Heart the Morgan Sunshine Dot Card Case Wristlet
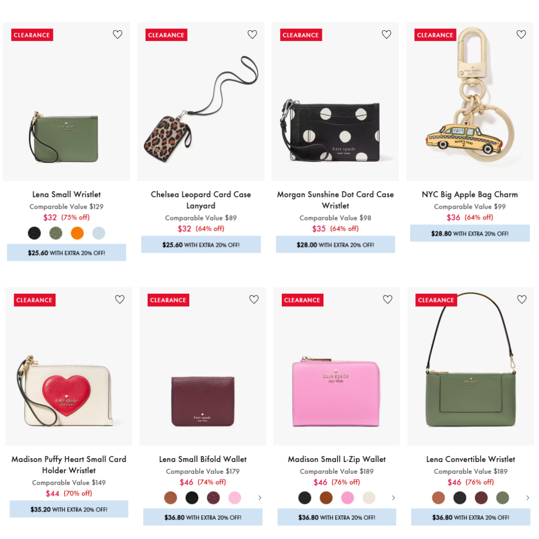The width and height of the screenshot is (539, 539). (386, 34)
